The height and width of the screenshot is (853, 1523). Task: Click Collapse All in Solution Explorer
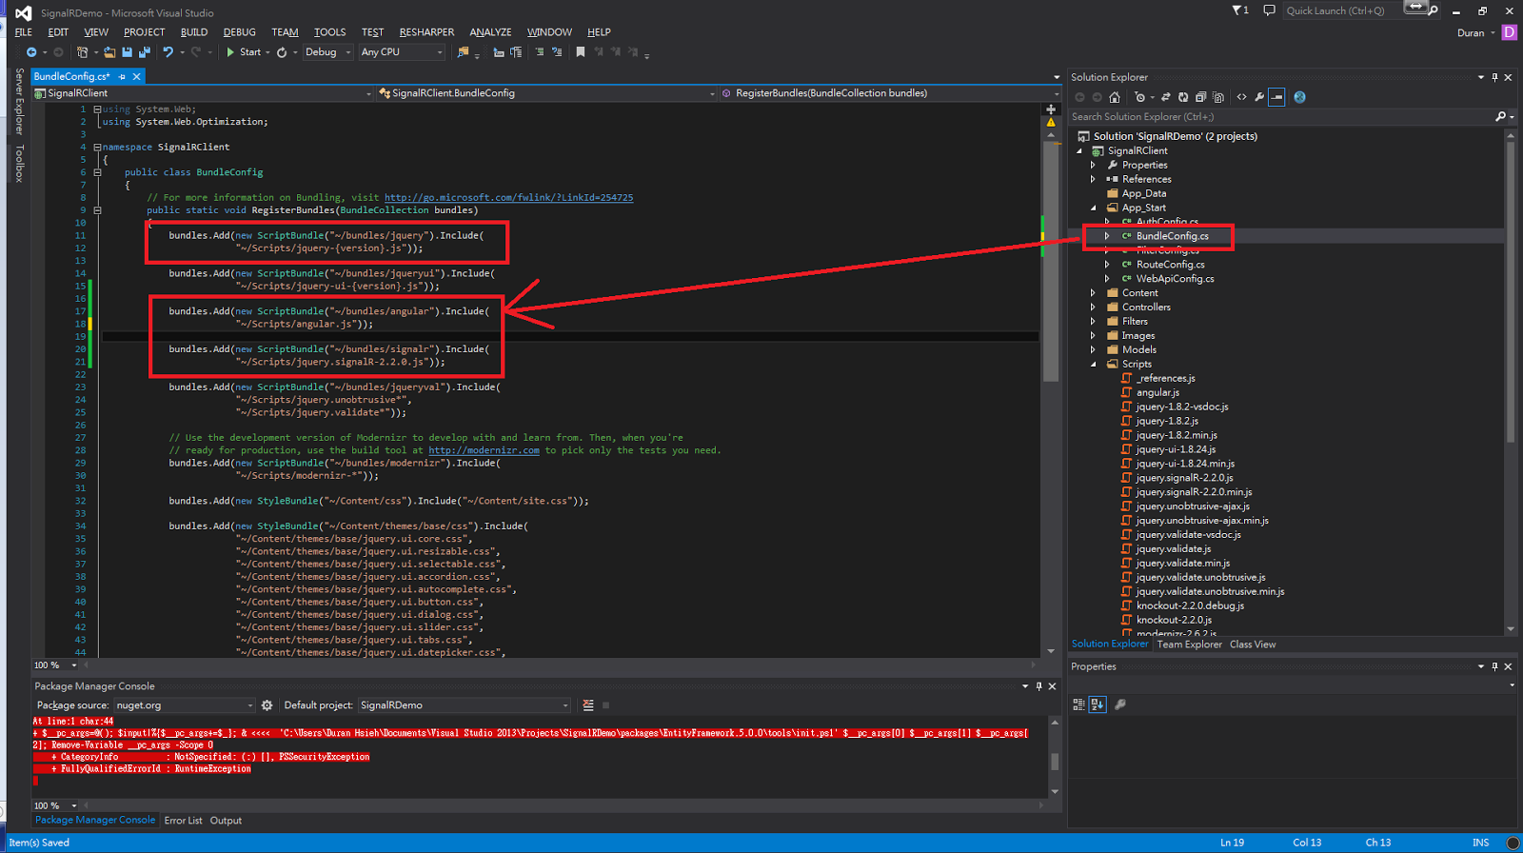(x=1201, y=97)
